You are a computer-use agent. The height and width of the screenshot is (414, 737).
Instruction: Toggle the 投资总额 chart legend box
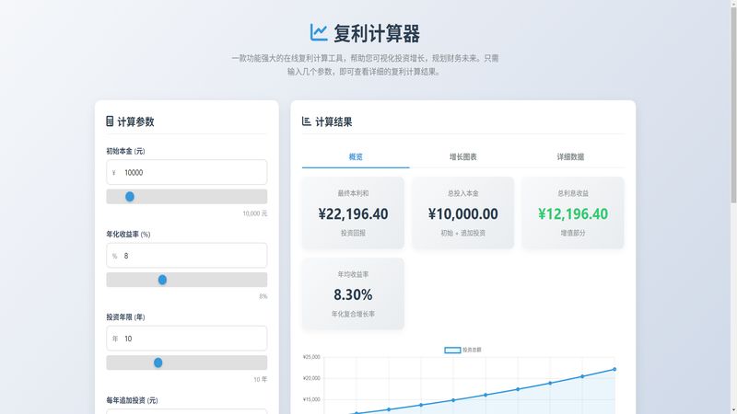(x=452, y=351)
